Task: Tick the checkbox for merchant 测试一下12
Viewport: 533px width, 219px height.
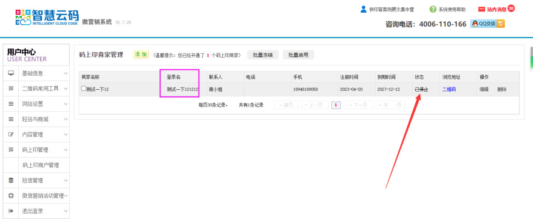Action: click(x=84, y=89)
